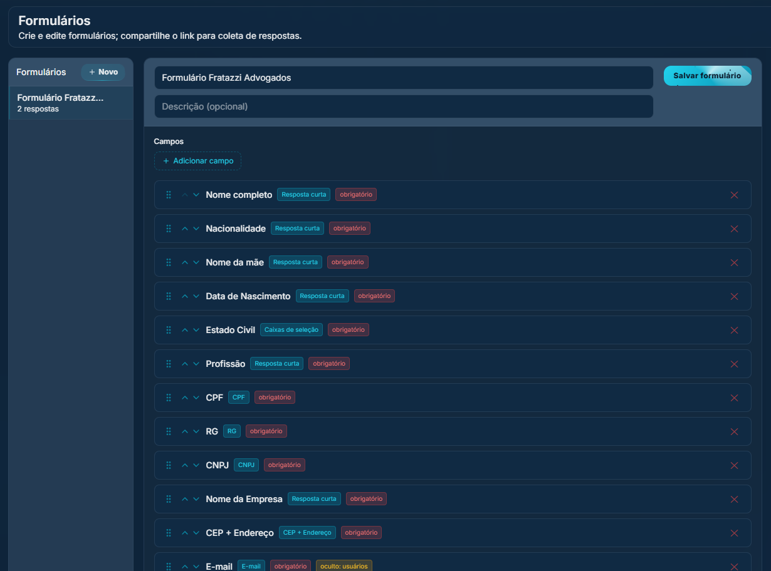Delete the Profissão field

(x=735, y=364)
